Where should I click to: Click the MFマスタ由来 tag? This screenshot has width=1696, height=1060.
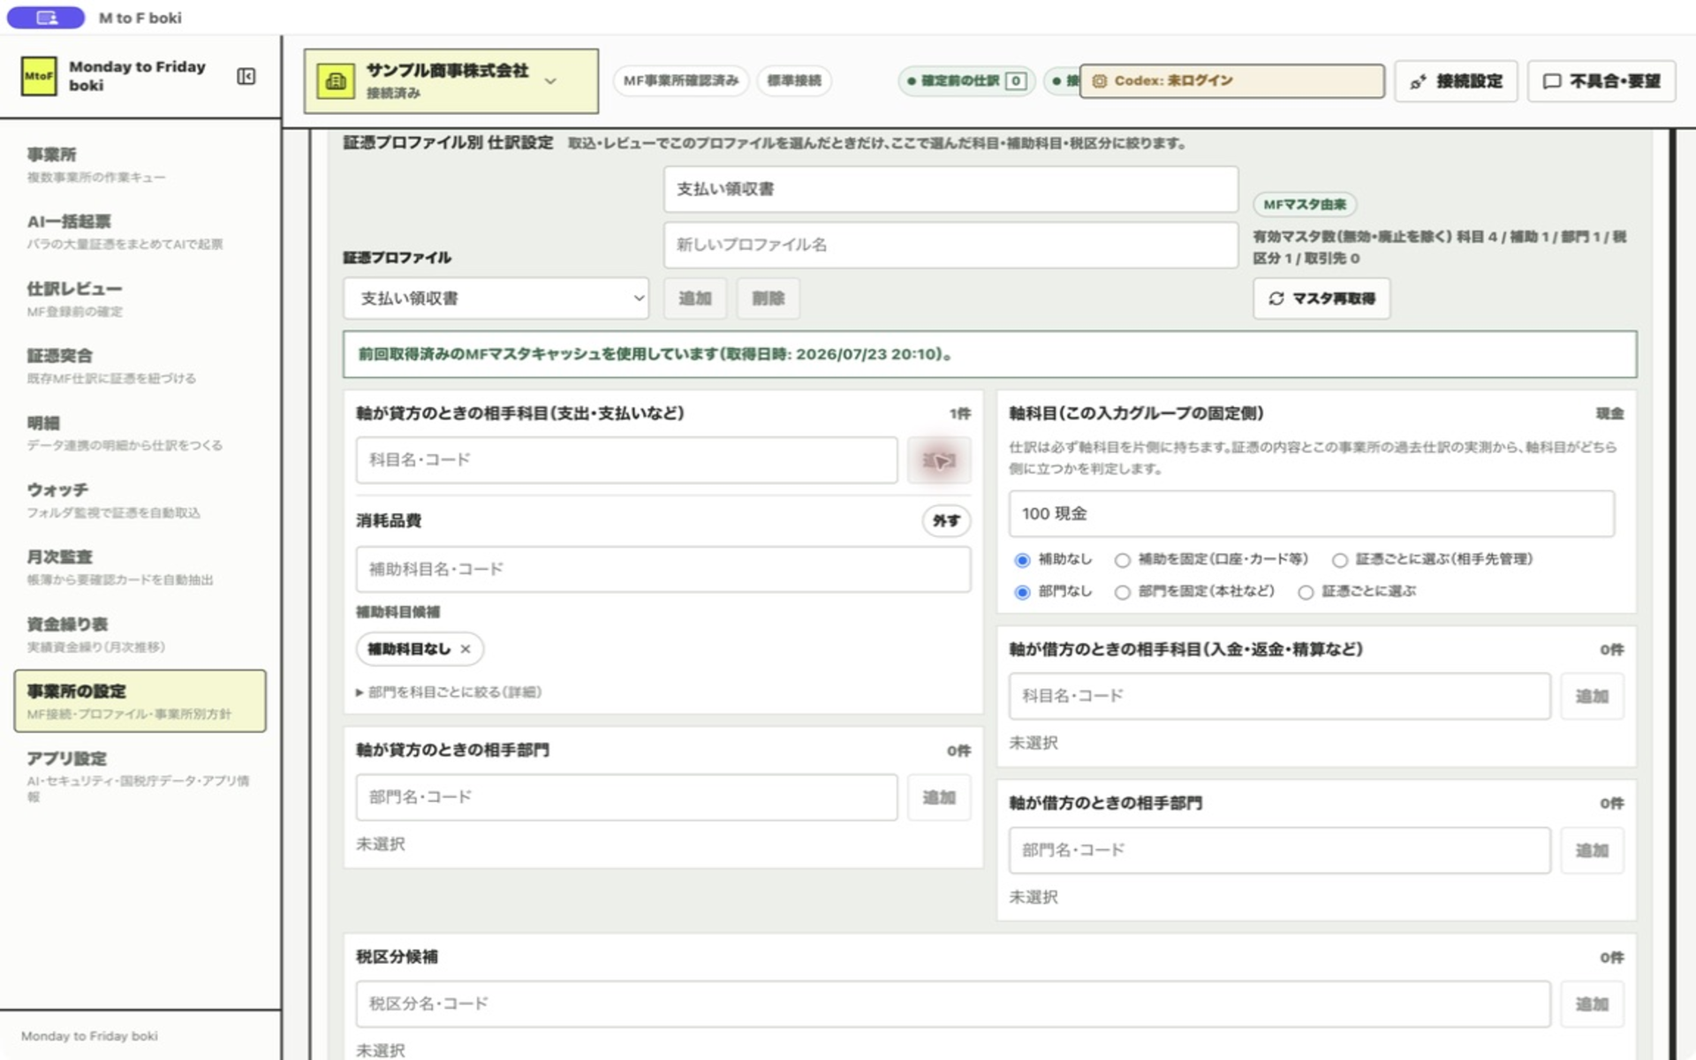coord(1305,204)
